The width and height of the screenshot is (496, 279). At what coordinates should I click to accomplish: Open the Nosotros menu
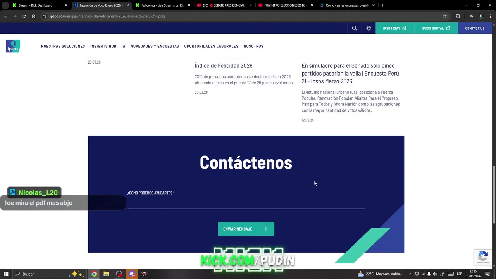253,46
